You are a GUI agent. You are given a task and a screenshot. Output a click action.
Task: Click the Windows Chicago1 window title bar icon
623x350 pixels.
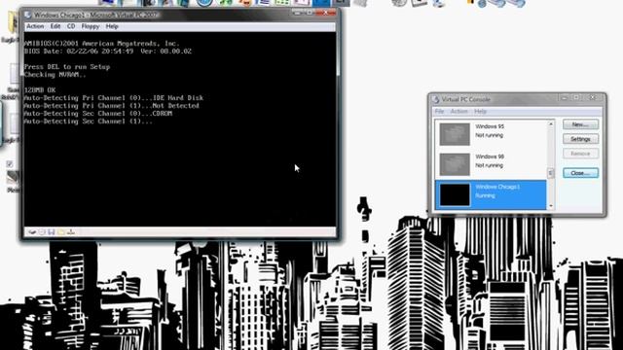[28, 15]
